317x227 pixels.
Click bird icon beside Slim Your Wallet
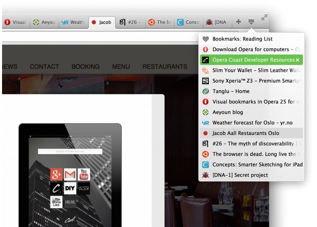click(205, 70)
